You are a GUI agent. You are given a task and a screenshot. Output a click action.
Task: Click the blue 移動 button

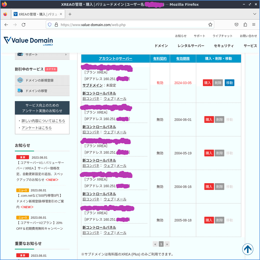(x=229, y=83)
